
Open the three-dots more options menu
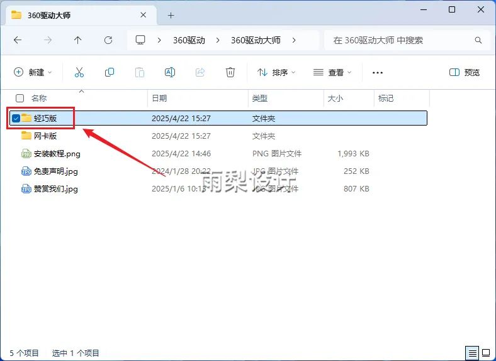pos(378,73)
